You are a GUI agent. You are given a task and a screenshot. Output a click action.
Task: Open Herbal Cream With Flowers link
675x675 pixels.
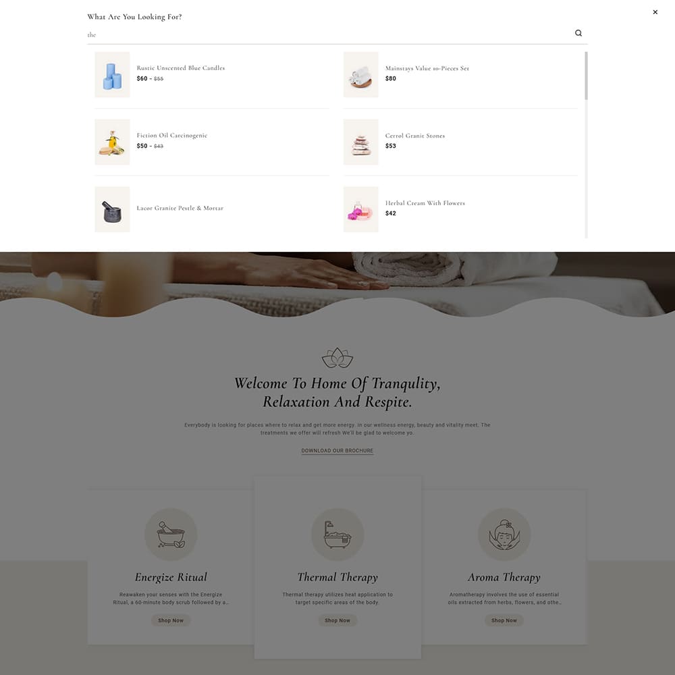tap(425, 202)
